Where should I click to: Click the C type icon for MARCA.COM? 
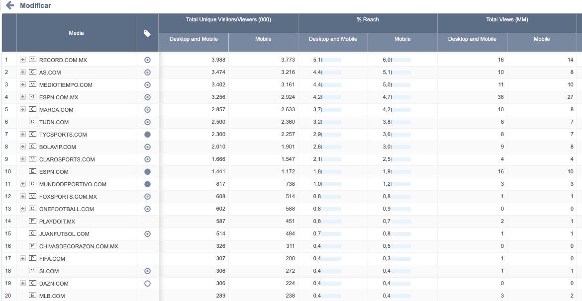32,109
